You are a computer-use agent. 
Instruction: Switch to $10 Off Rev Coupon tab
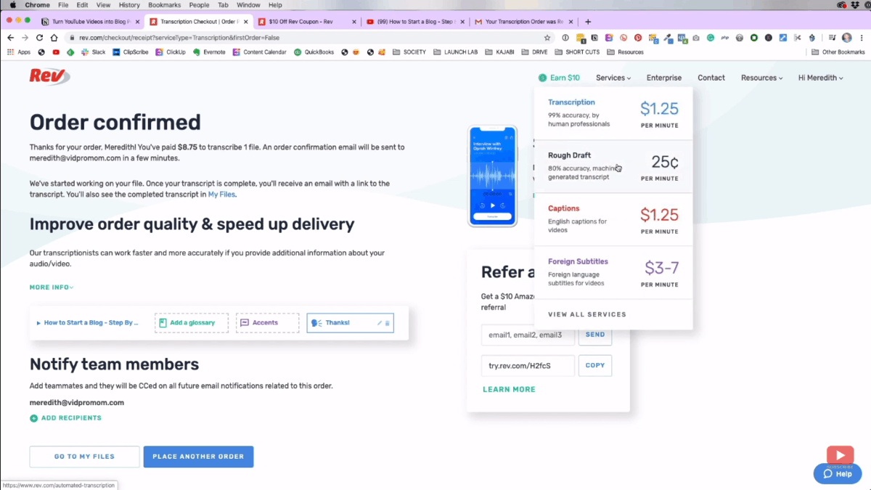(306, 22)
